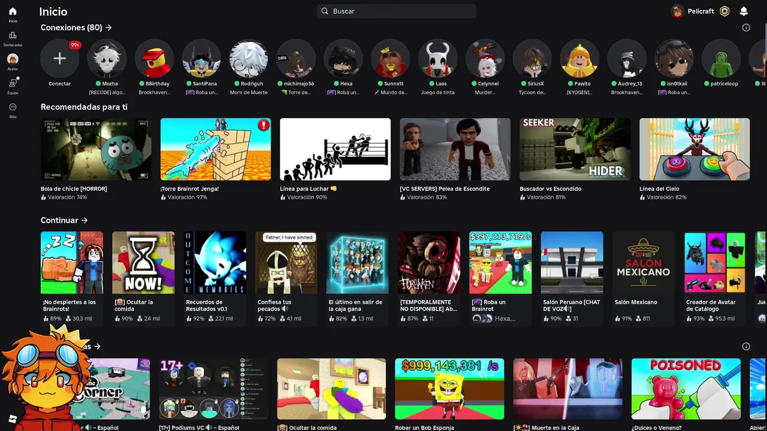Viewport: 767px width, 431px height.
Task: Open Robar un Bob Esponja thumbnail
Action: 449,389
